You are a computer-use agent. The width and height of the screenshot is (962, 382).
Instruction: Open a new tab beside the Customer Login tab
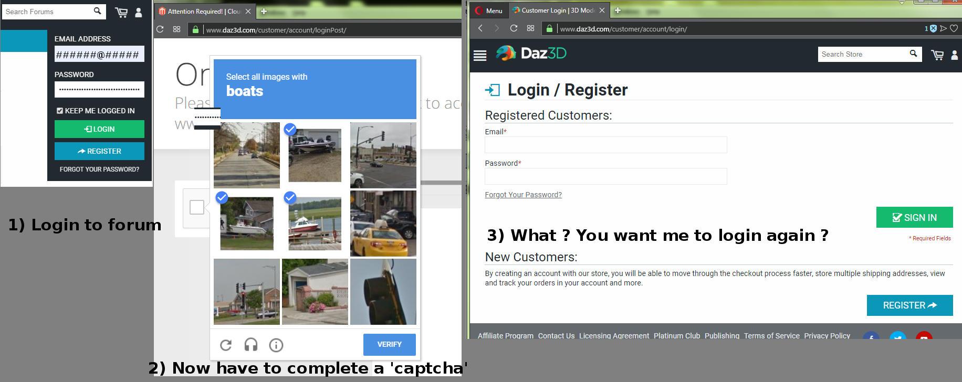click(x=618, y=10)
